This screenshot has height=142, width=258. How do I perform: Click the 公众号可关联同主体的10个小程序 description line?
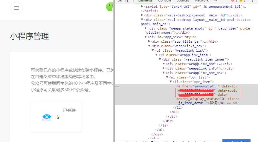click(x=72, y=84)
